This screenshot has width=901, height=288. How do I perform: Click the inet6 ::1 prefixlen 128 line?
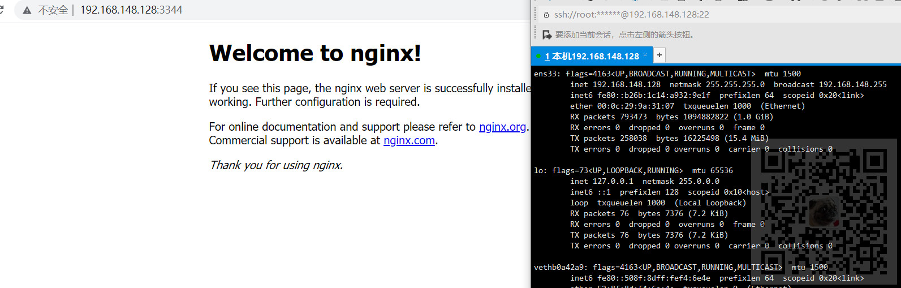point(670,192)
